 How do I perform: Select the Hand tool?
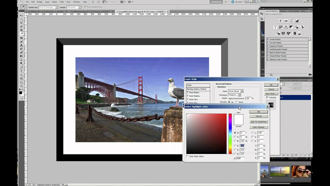tap(22, 82)
